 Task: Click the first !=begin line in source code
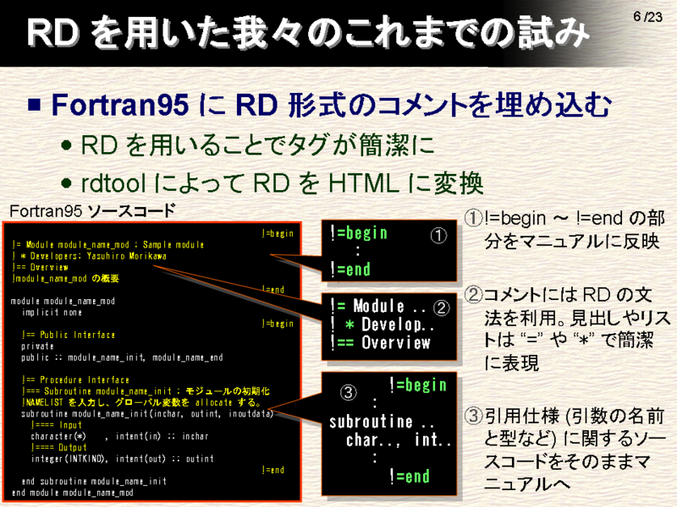point(278,234)
